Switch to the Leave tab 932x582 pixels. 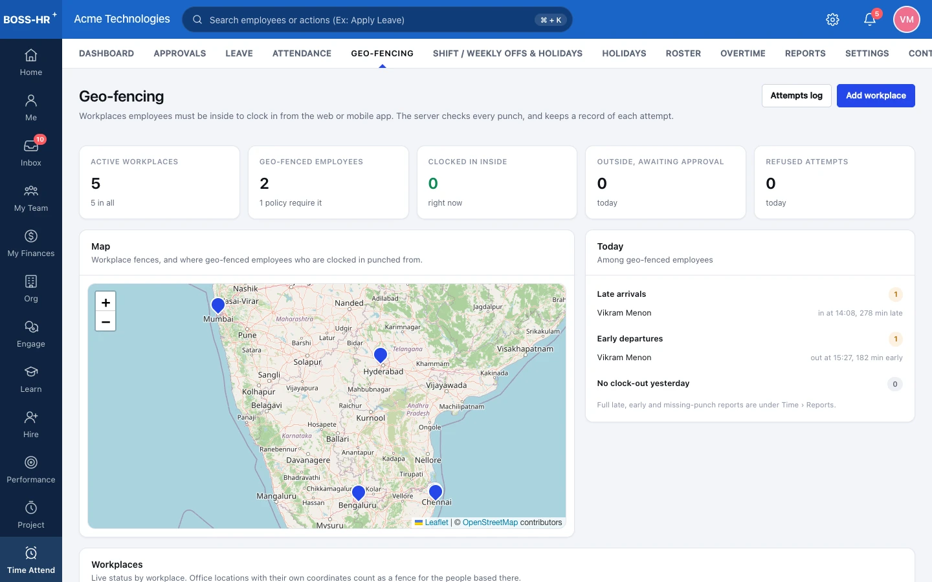[239, 54]
